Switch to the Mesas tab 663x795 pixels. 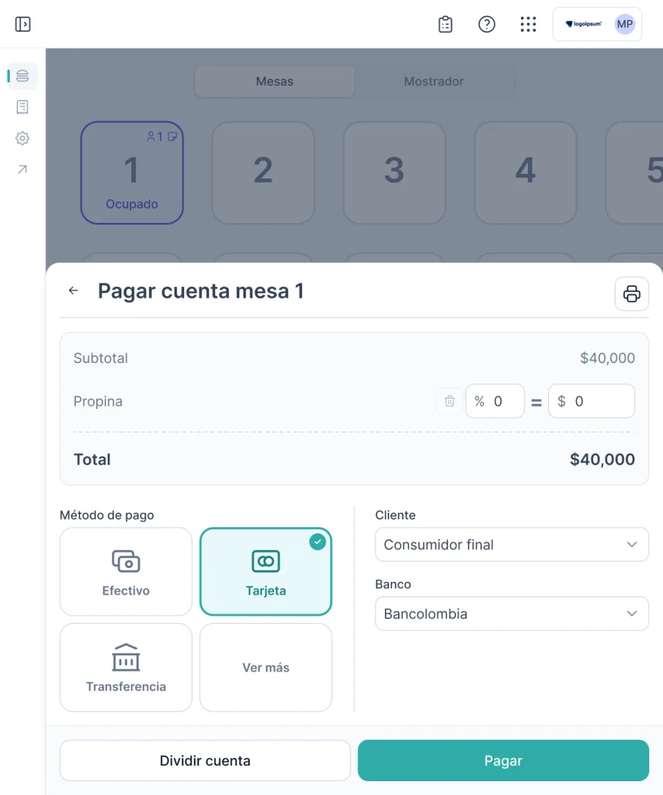(274, 81)
